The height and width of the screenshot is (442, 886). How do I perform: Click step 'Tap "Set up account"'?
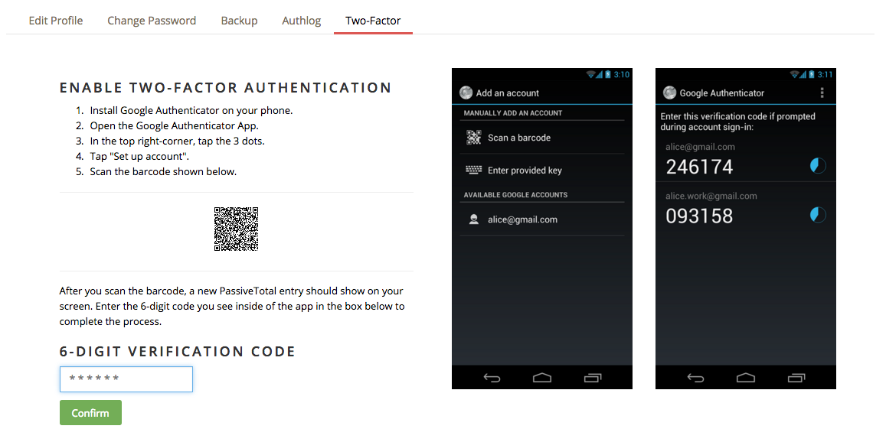coord(139,156)
